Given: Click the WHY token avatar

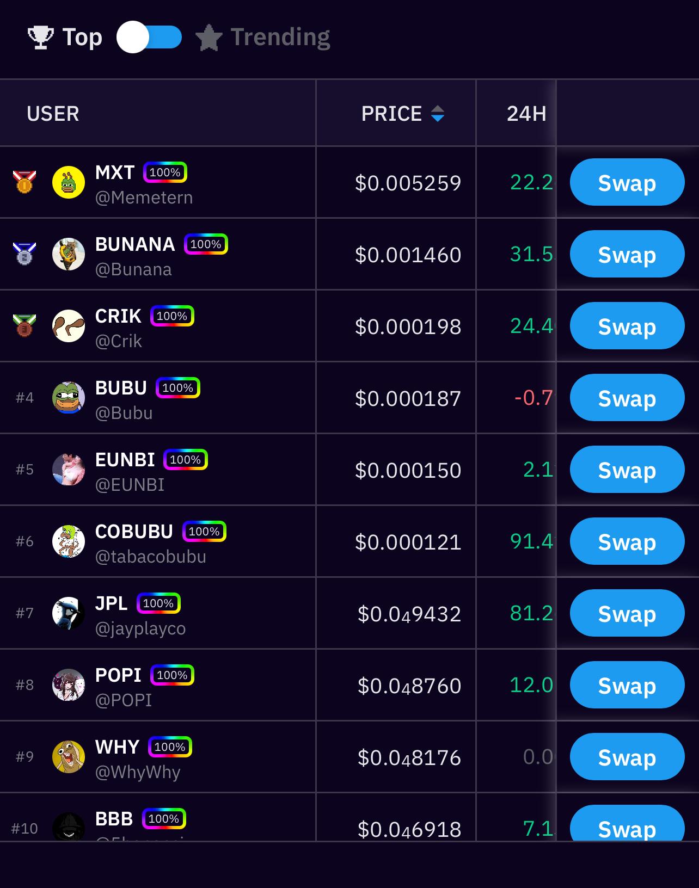Looking at the screenshot, I should click(x=69, y=757).
